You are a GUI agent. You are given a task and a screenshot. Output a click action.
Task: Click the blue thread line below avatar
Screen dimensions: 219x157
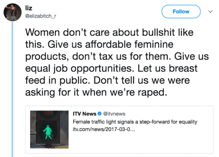tap(12, 89)
